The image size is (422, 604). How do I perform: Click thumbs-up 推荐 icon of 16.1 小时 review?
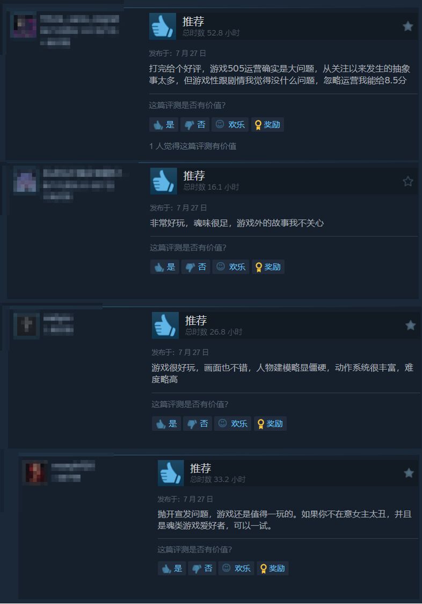tap(164, 181)
